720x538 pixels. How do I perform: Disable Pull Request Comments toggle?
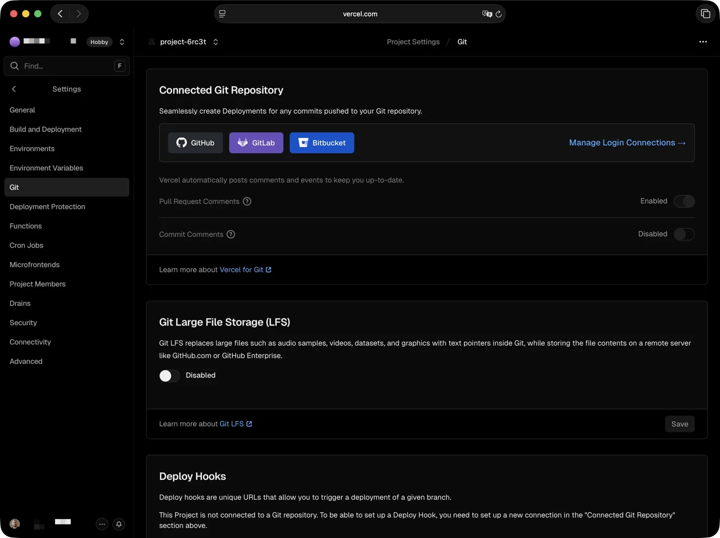pyautogui.click(x=684, y=201)
